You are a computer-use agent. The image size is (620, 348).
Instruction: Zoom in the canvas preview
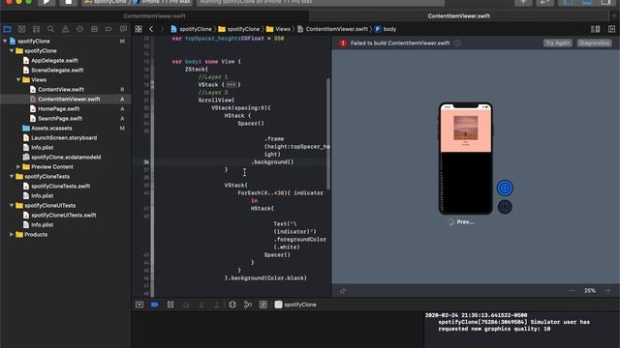pos(608,291)
